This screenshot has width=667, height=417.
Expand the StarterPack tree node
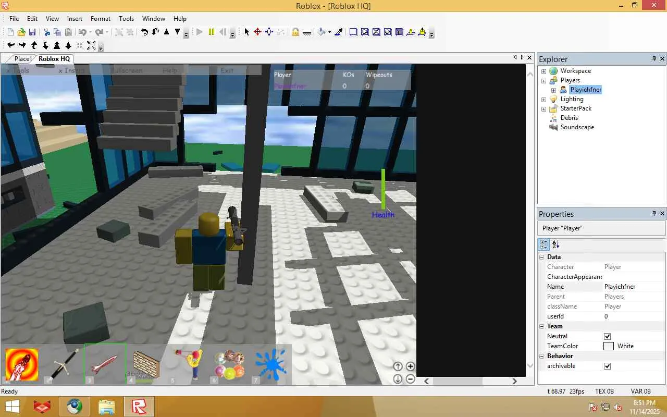click(x=544, y=108)
